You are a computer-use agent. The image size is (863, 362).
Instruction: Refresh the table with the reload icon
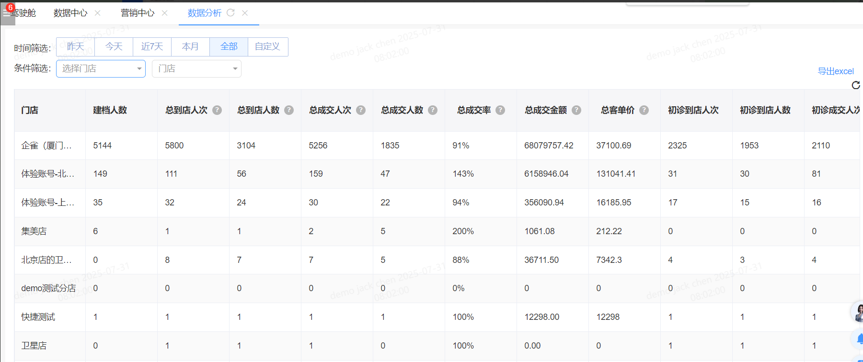pyautogui.click(x=856, y=85)
